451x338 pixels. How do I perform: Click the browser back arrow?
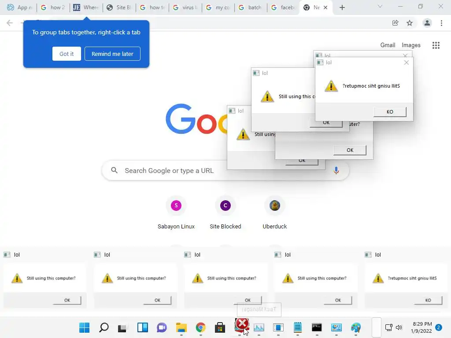pyautogui.click(x=10, y=23)
